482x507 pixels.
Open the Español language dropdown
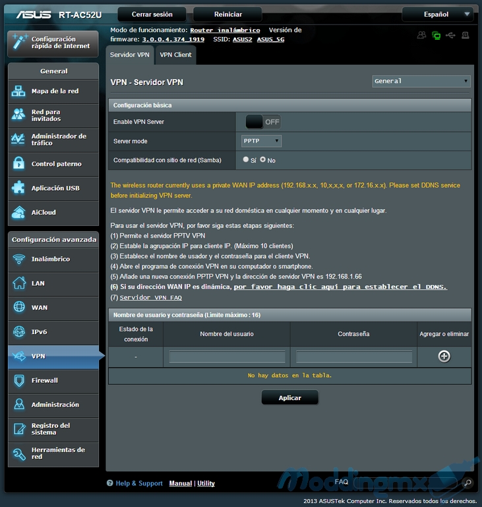point(438,14)
